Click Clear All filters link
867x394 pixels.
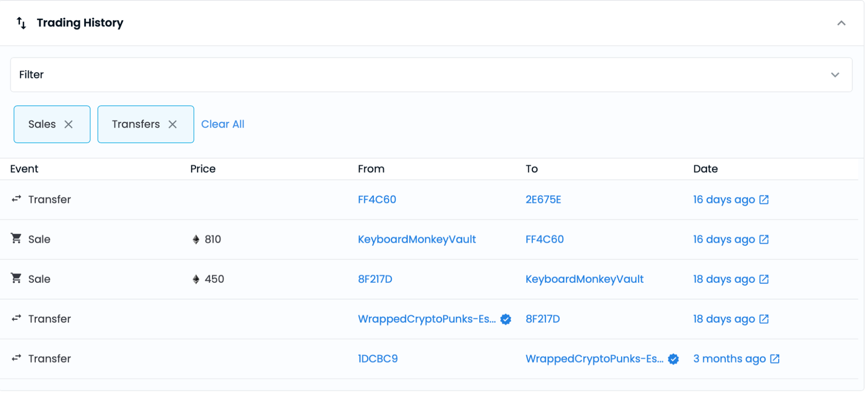(222, 124)
